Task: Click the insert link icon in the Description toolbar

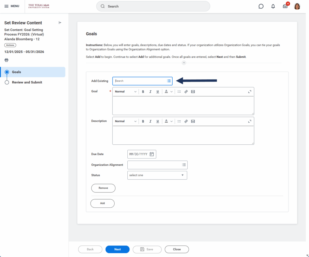Action: click(x=186, y=121)
